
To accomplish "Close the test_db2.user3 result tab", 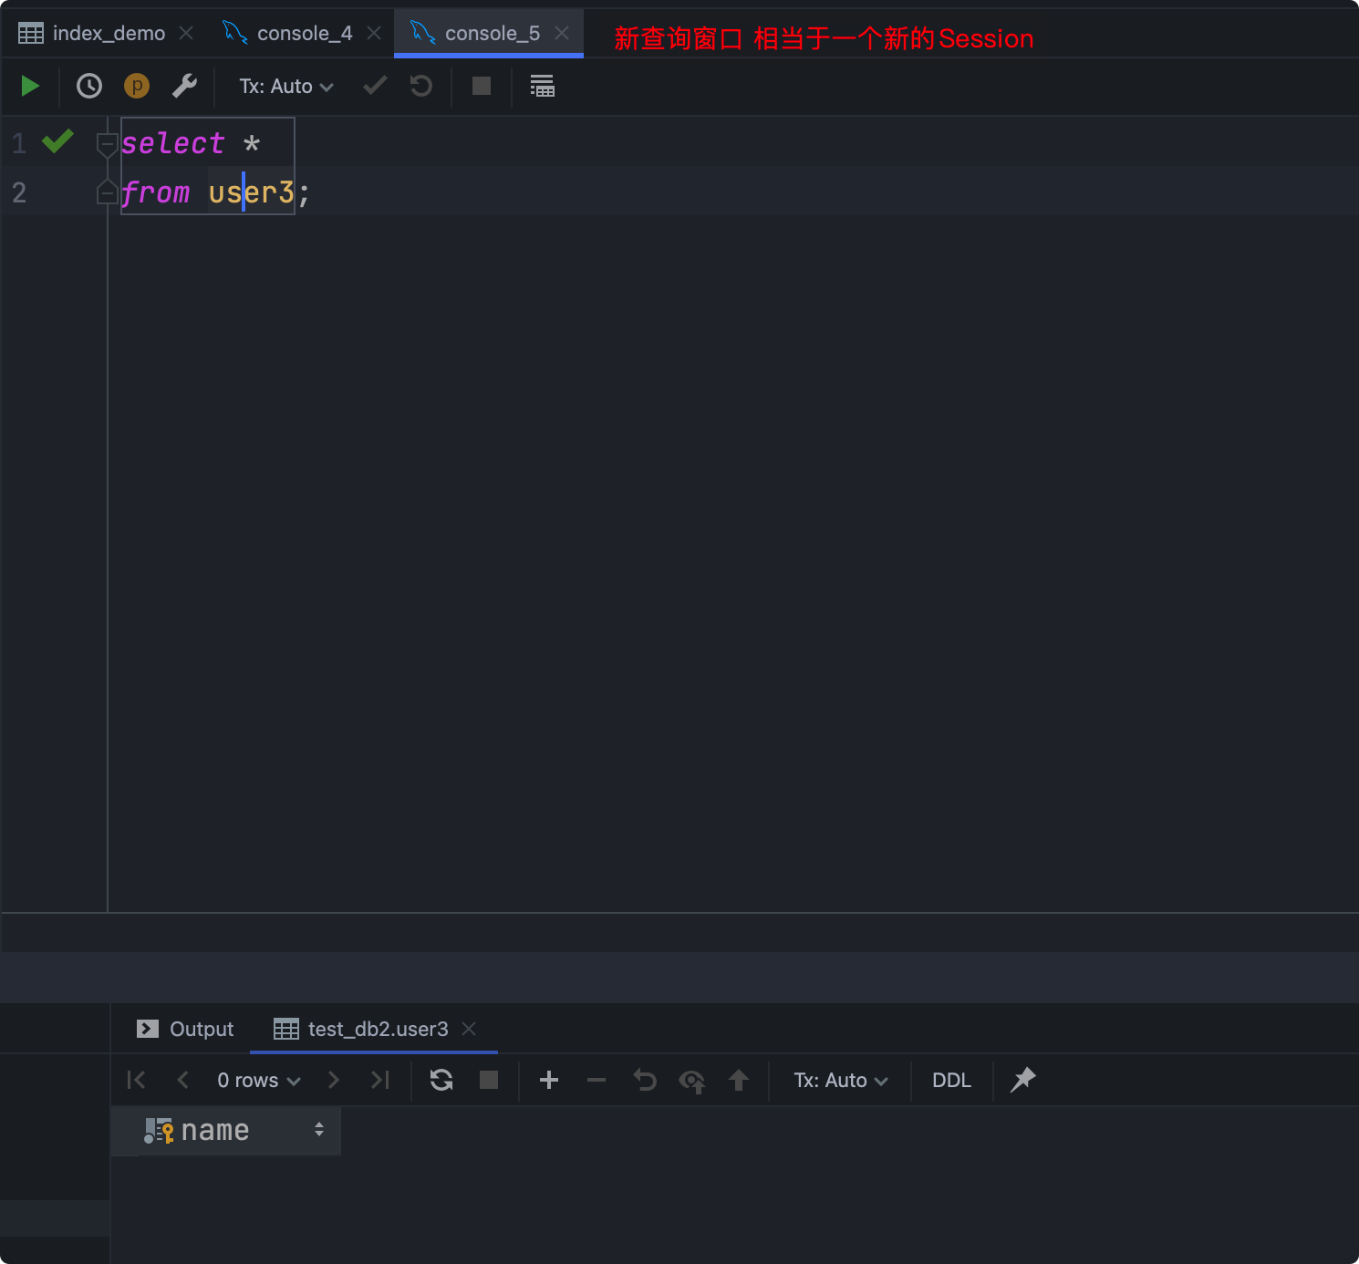I will coord(469,1029).
